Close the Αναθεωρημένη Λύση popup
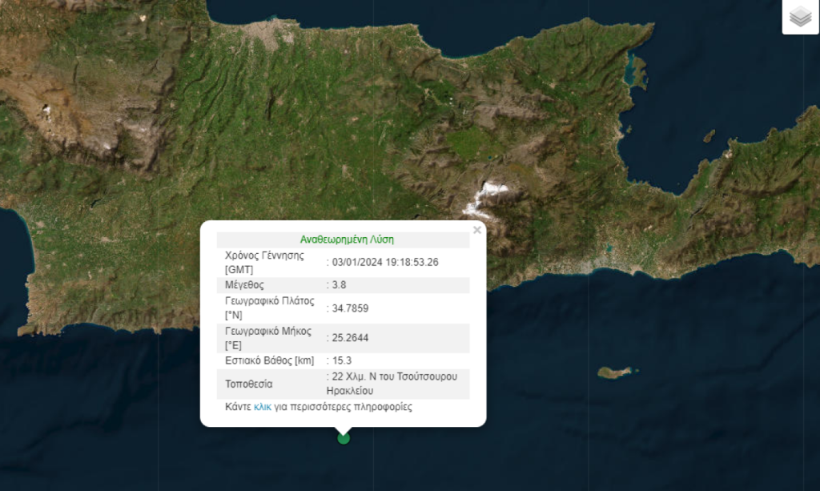The image size is (820, 491). 476,230
